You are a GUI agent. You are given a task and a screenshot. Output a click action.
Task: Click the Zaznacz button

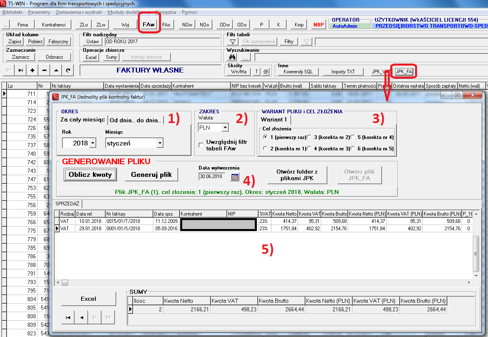click(x=20, y=57)
